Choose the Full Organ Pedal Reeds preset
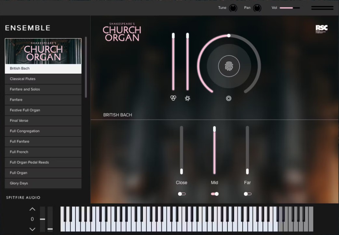Image resolution: width=339 pixels, height=235 pixels. tap(43, 163)
